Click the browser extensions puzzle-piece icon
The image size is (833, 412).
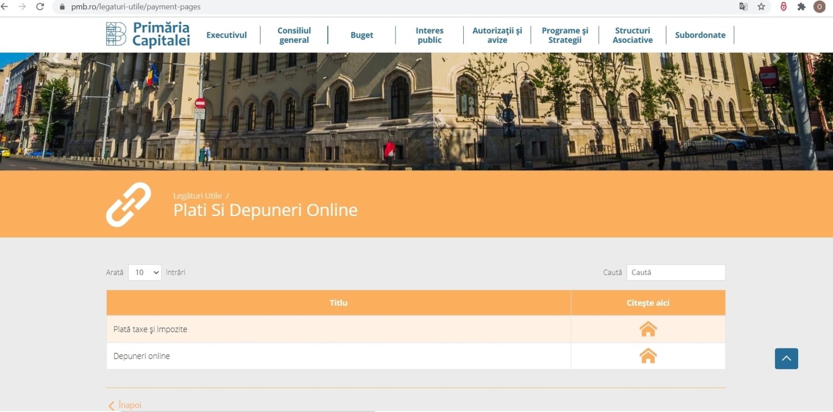pyautogui.click(x=801, y=7)
